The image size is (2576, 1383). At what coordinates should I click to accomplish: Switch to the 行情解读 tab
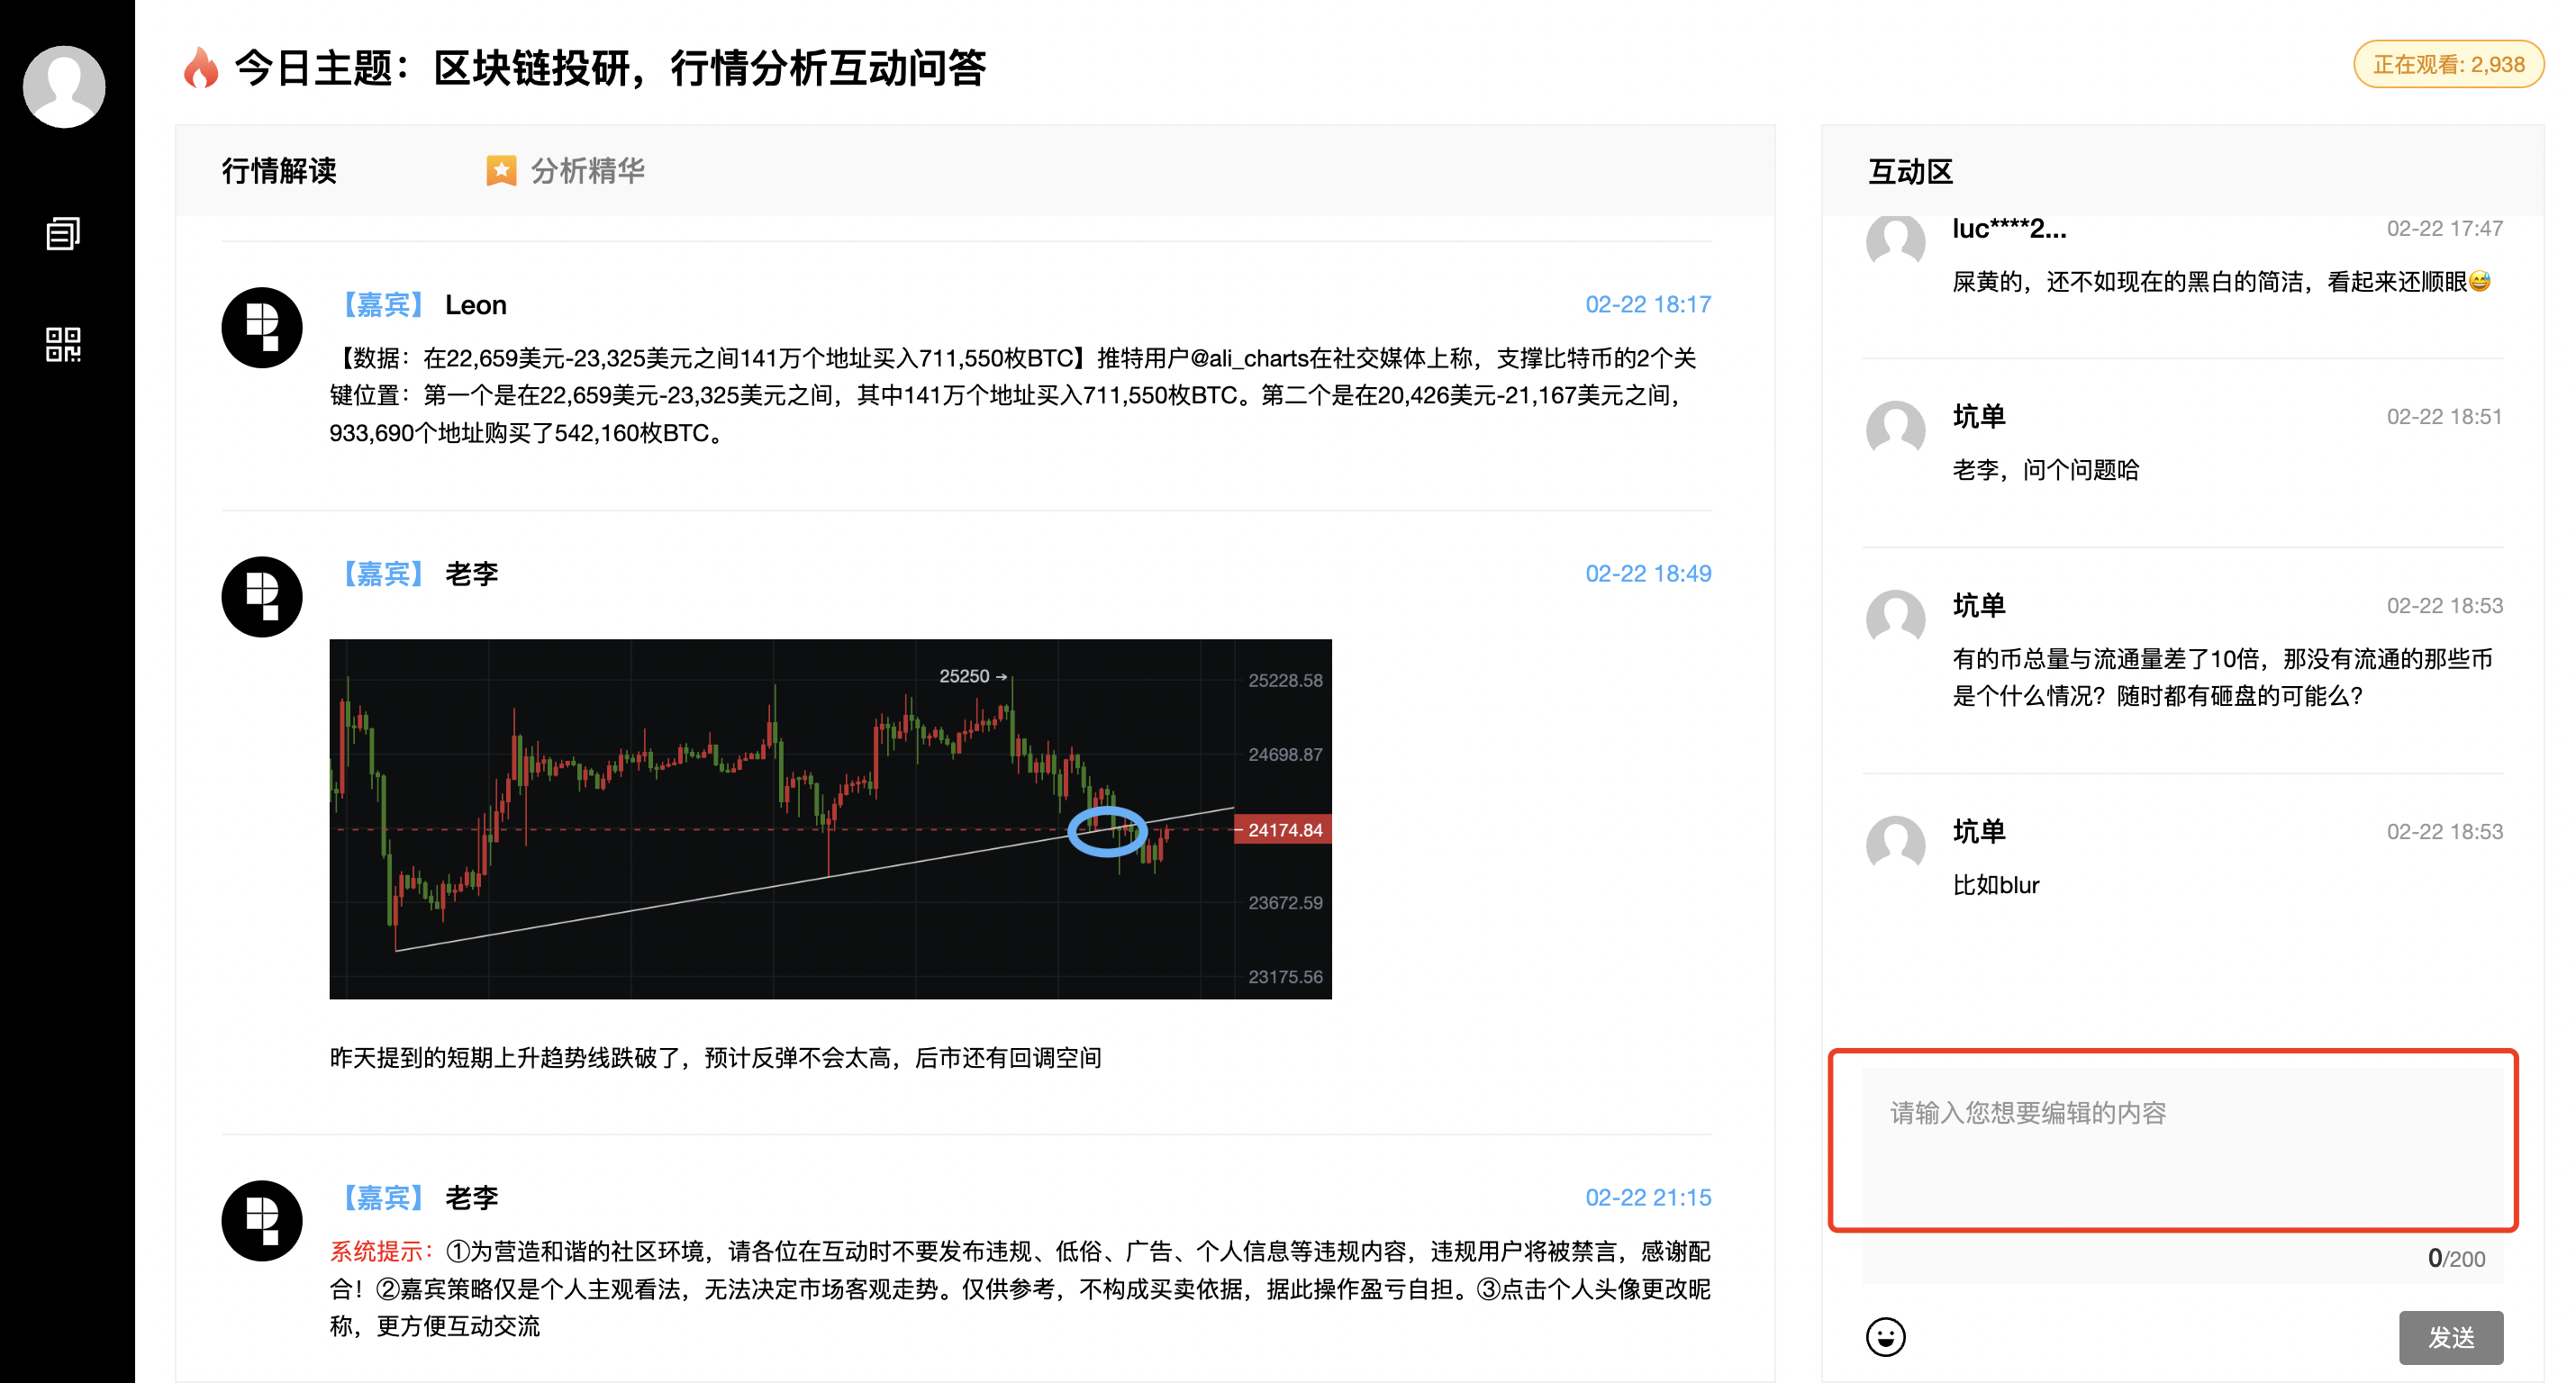pos(279,171)
